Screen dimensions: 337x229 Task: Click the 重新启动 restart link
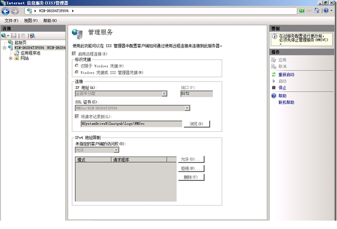pos(286,75)
